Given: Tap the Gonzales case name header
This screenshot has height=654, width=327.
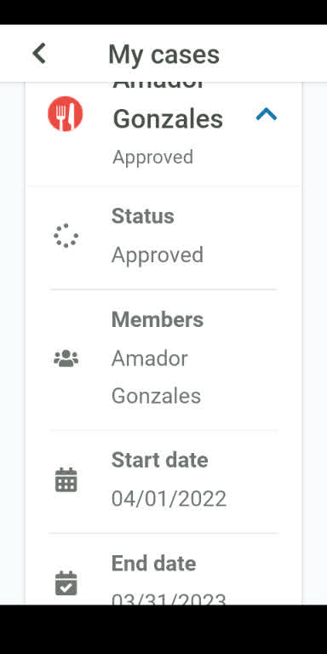Looking at the screenshot, I should (x=168, y=119).
